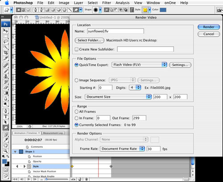Select Image Sequence radio button

click(76, 80)
